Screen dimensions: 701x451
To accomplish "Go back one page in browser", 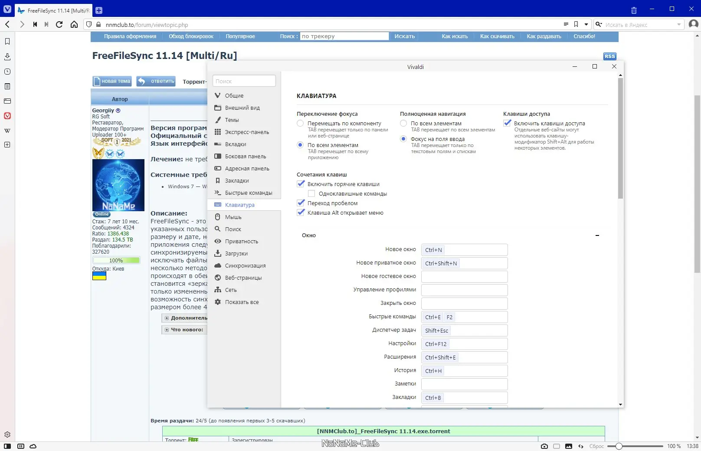I will point(7,24).
